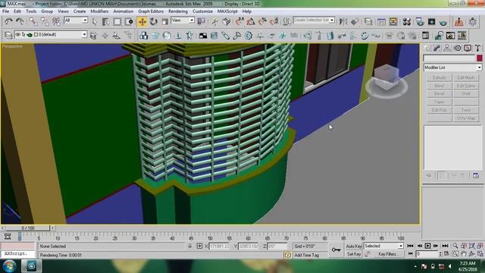This screenshot has width=485, height=273.
Task: Click the Undo arrow in the toolbar
Action: pos(8,21)
